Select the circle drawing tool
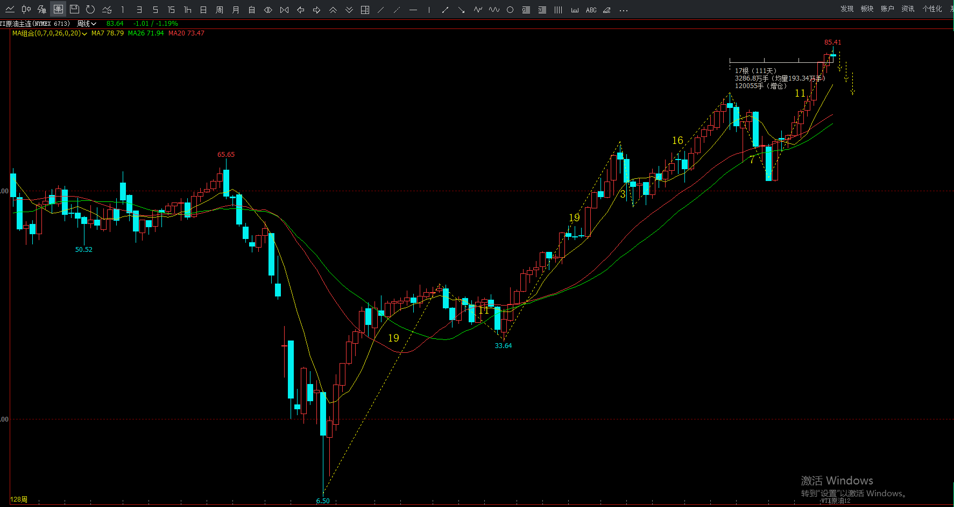The width and height of the screenshot is (954, 507). click(510, 10)
